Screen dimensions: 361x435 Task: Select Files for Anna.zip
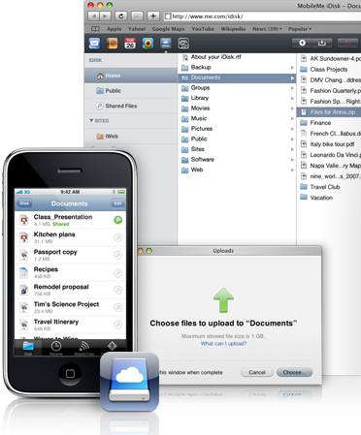point(329,112)
